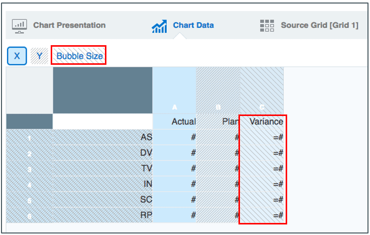Click the Chart Presentation monitor icon
370x235 pixels.
(20, 25)
